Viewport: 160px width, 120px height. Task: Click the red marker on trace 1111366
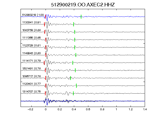[x=46, y=40]
